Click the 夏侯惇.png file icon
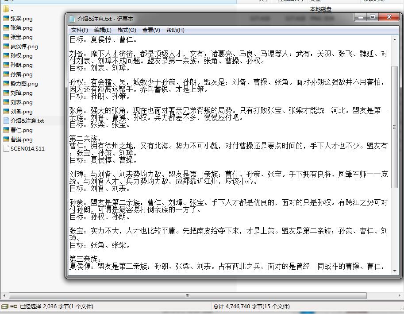 [6, 47]
